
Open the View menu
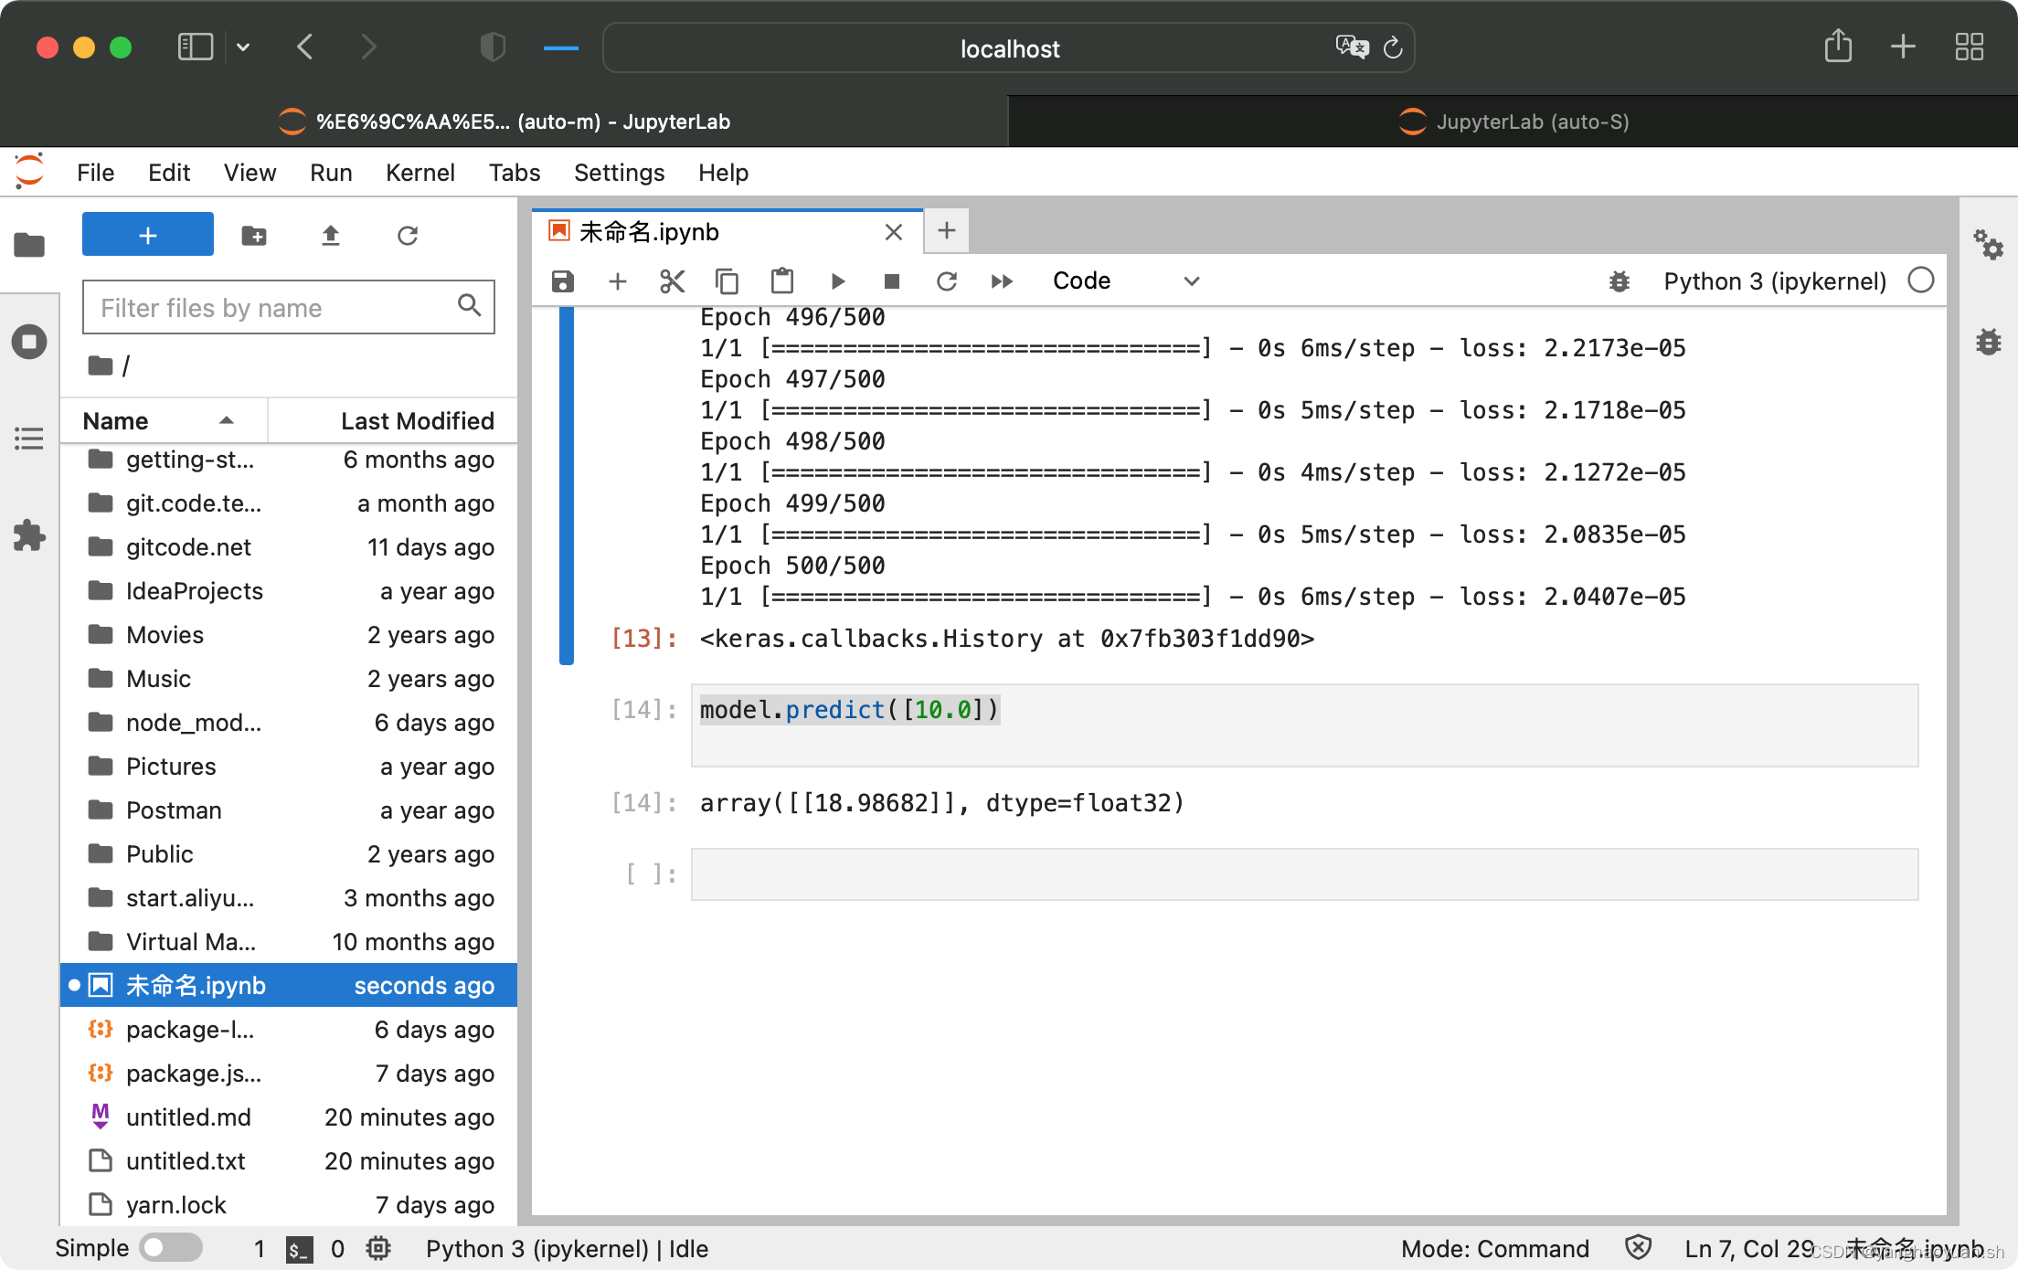(250, 173)
